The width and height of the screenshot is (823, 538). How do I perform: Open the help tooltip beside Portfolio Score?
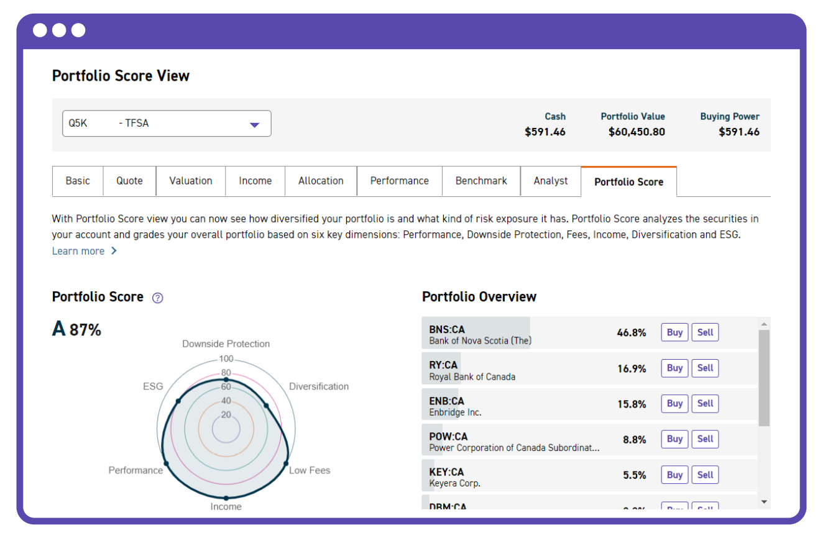click(157, 298)
